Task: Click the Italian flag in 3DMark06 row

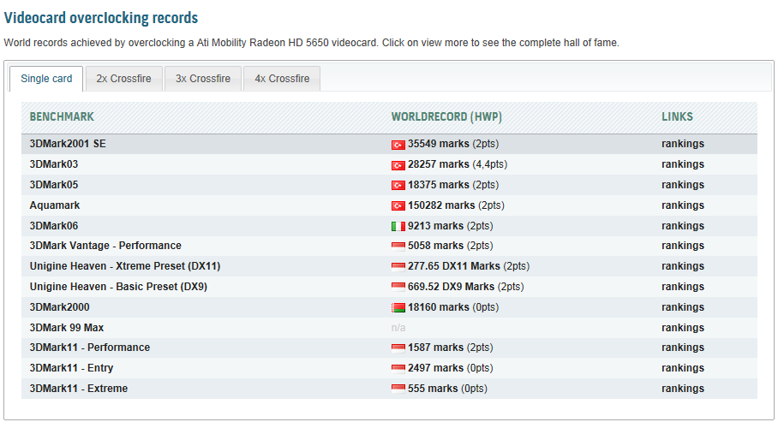Action: [398, 227]
